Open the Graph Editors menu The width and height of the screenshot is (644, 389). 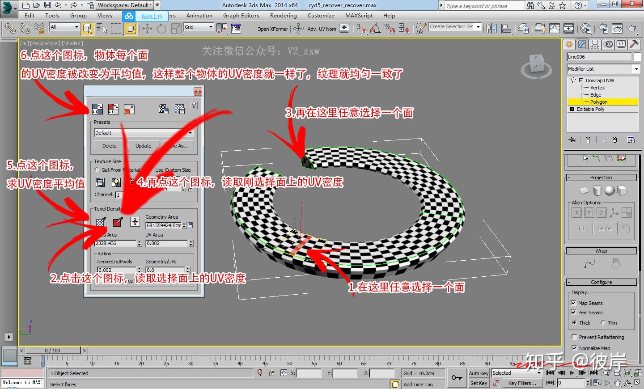[241, 16]
